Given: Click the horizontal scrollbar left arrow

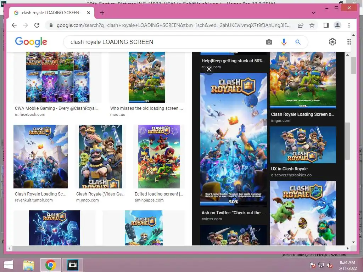Looking at the screenshot, I should point(9,248).
